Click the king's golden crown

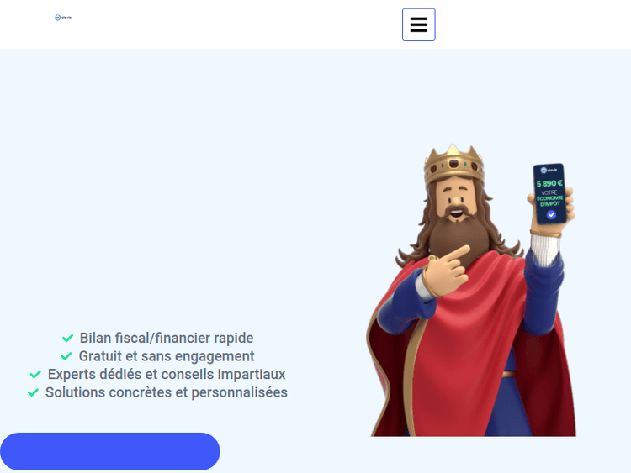pos(453,165)
